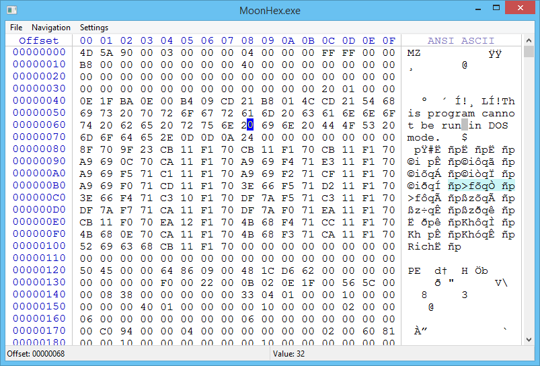Click byte 86 in row 00000120
The width and height of the screenshot is (540, 366).
pyautogui.click(x=187, y=270)
